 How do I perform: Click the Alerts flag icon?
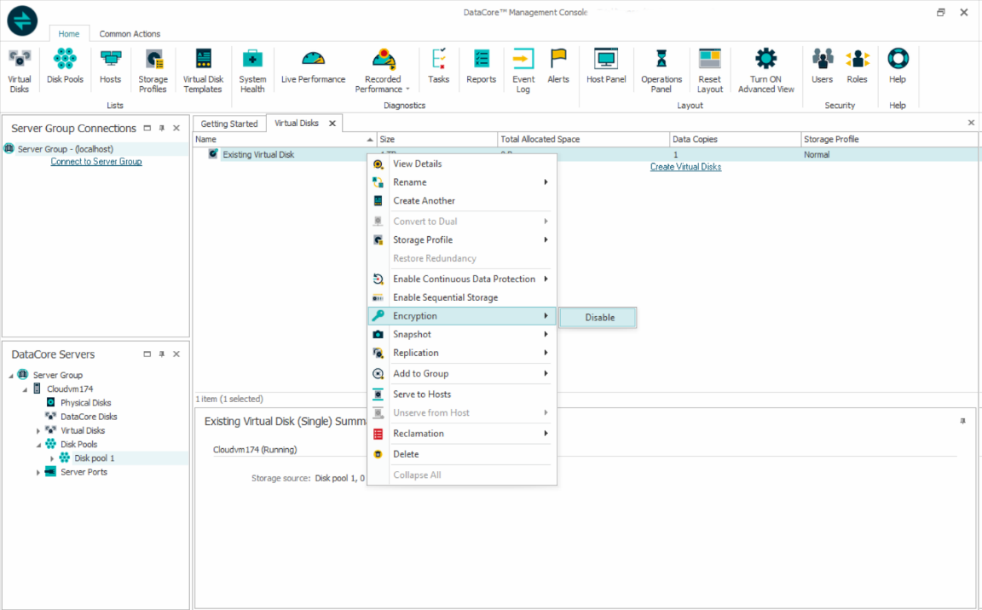(x=558, y=68)
